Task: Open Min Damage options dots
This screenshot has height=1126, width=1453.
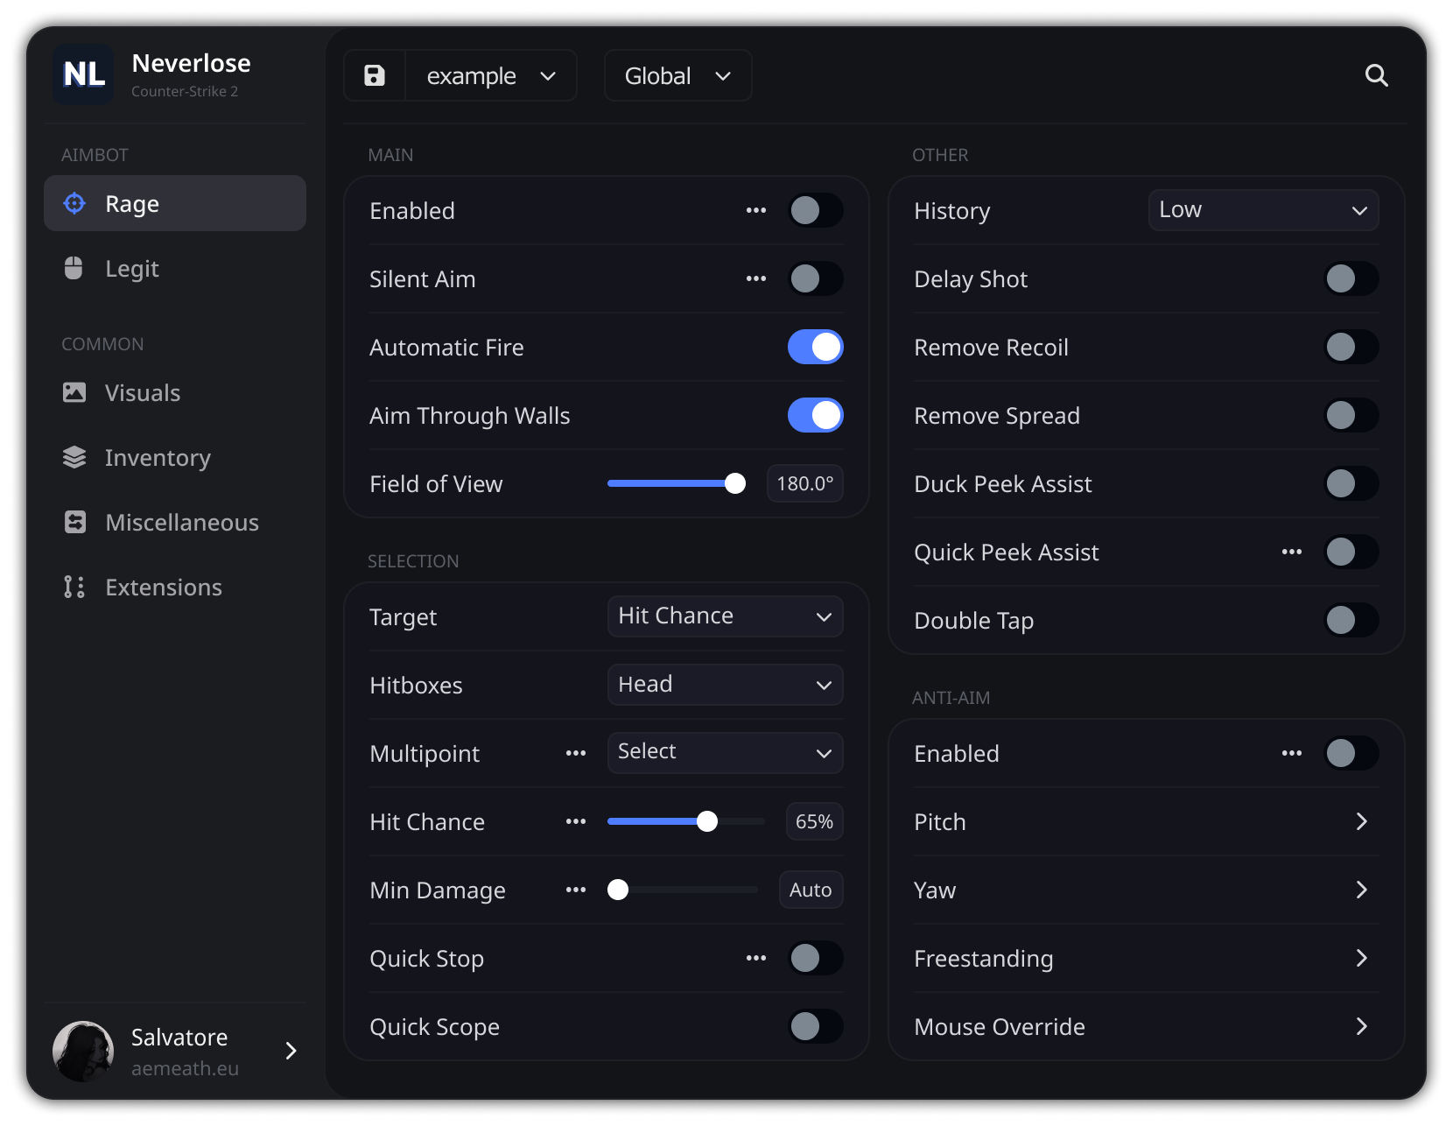Action: 576,890
